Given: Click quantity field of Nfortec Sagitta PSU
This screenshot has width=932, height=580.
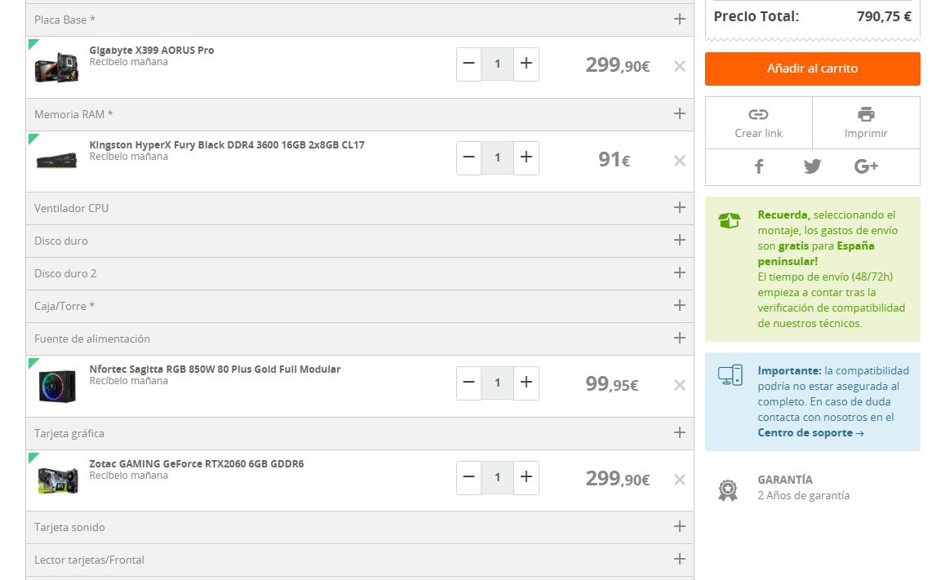Looking at the screenshot, I should click(498, 383).
